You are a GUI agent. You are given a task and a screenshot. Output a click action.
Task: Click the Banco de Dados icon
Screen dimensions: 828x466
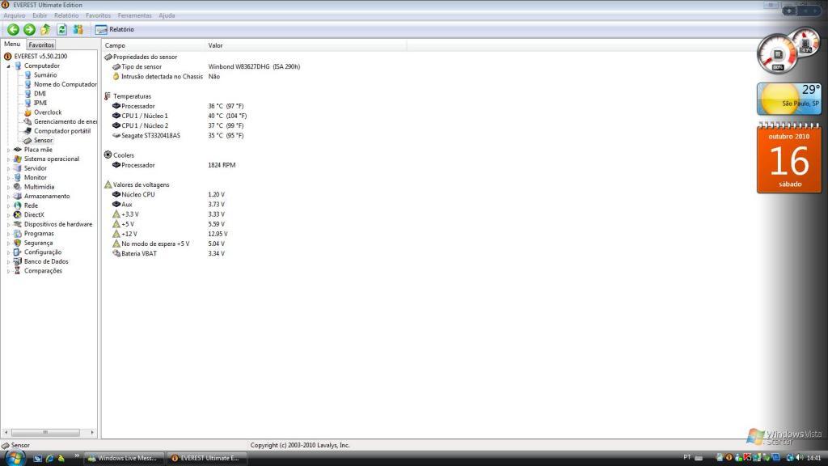click(x=18, y=261)
